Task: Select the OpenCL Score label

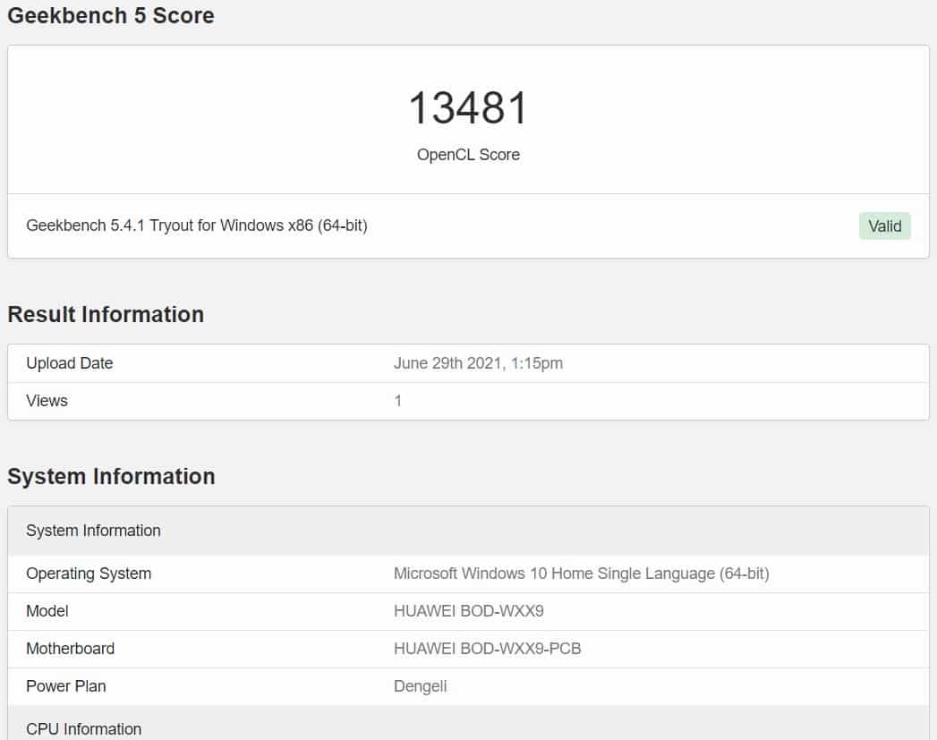Action: (x=468, y=155)
